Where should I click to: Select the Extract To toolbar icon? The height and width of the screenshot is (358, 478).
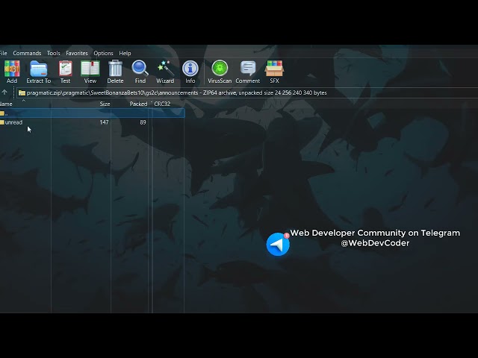click(x=38, y=72)
